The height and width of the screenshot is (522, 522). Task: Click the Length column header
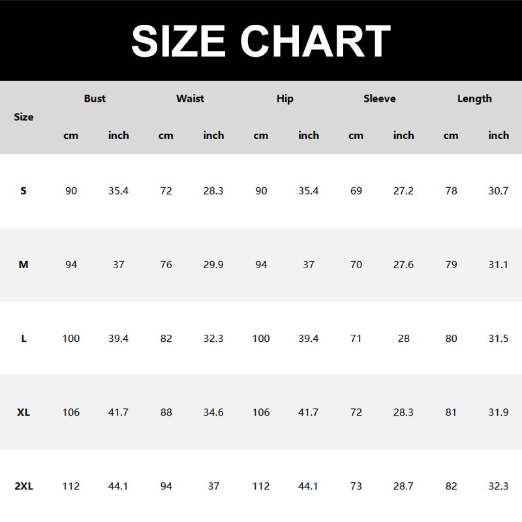474,99
